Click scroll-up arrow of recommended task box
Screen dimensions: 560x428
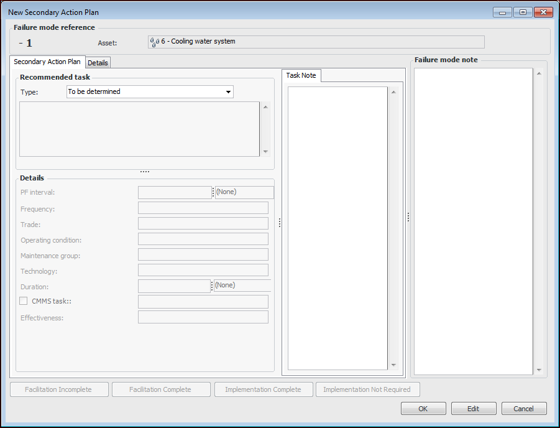[266, 107]
